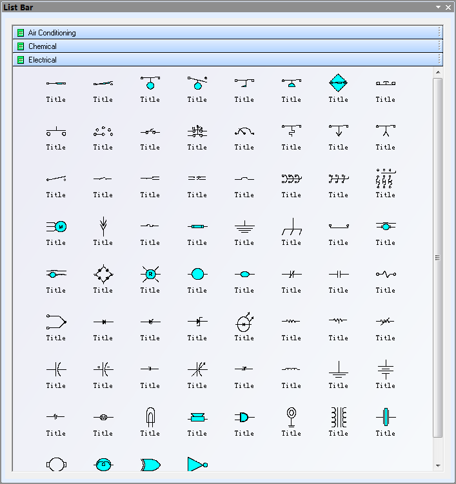Viewport: 456px width, 484px height.
Task: Click the NOT gate inverter symbol
Action: [x=197, y=464]
